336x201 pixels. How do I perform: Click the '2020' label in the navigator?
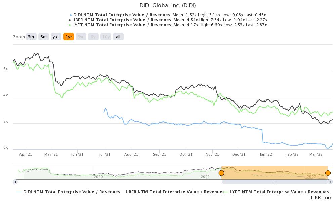[98, 177]
